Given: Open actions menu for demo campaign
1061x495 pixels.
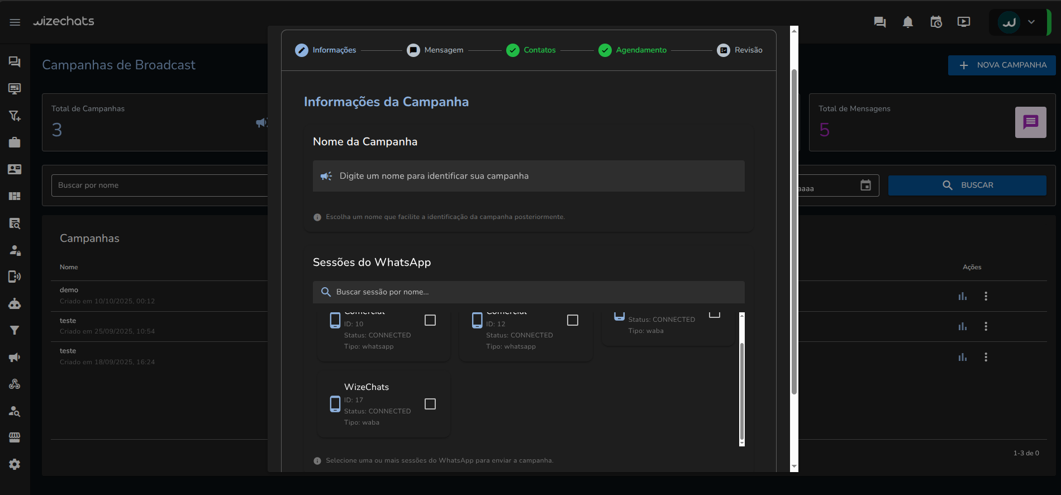Looking at the screenshot, I should [986, 296].
